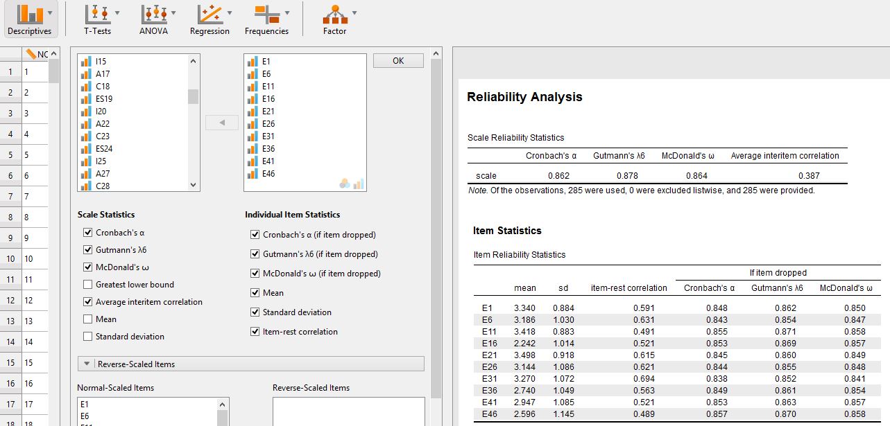Collapse the Reverse-Scaled Items section

click(87, 363)
